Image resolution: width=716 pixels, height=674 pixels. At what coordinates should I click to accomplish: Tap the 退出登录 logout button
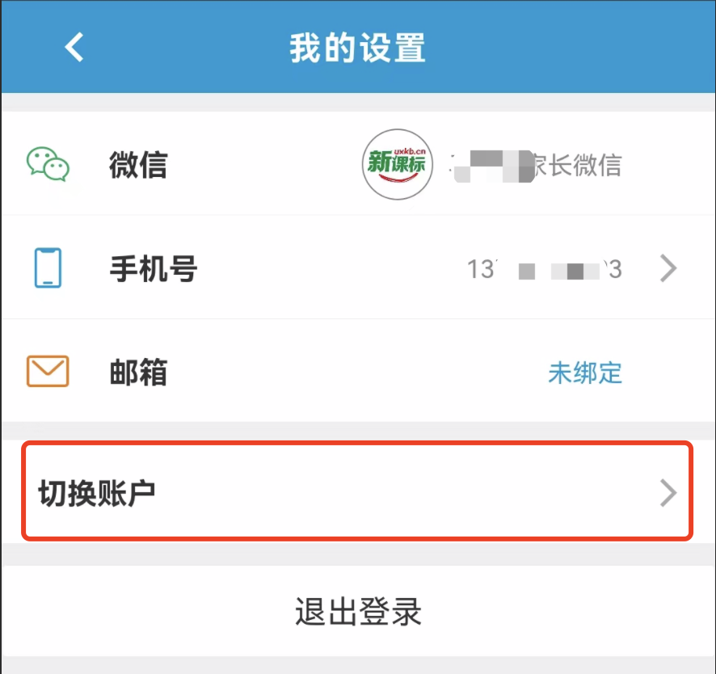pyautogui.click(x=358, y=612)
